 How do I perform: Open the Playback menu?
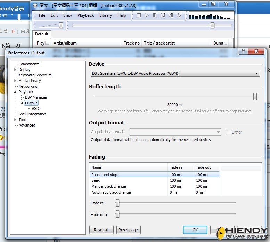pyautogui.click(x=85, y=15)
